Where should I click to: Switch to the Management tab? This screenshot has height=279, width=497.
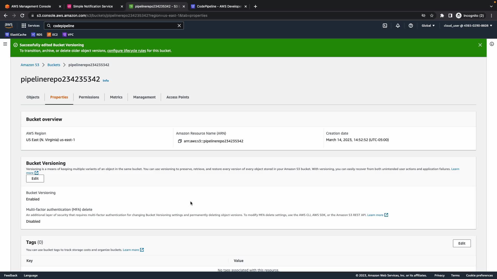(144, 97)
